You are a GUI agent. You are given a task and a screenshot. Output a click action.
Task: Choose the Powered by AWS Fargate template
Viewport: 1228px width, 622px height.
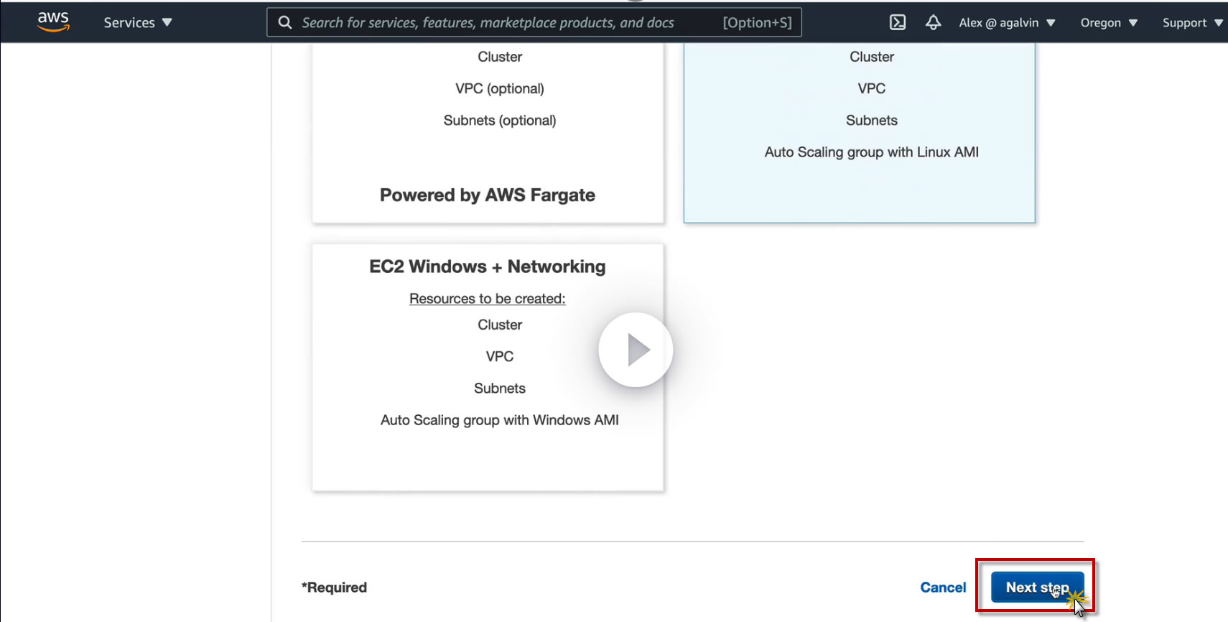point(488,195)
